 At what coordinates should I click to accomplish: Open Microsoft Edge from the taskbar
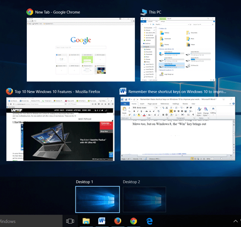pos(149,221)
